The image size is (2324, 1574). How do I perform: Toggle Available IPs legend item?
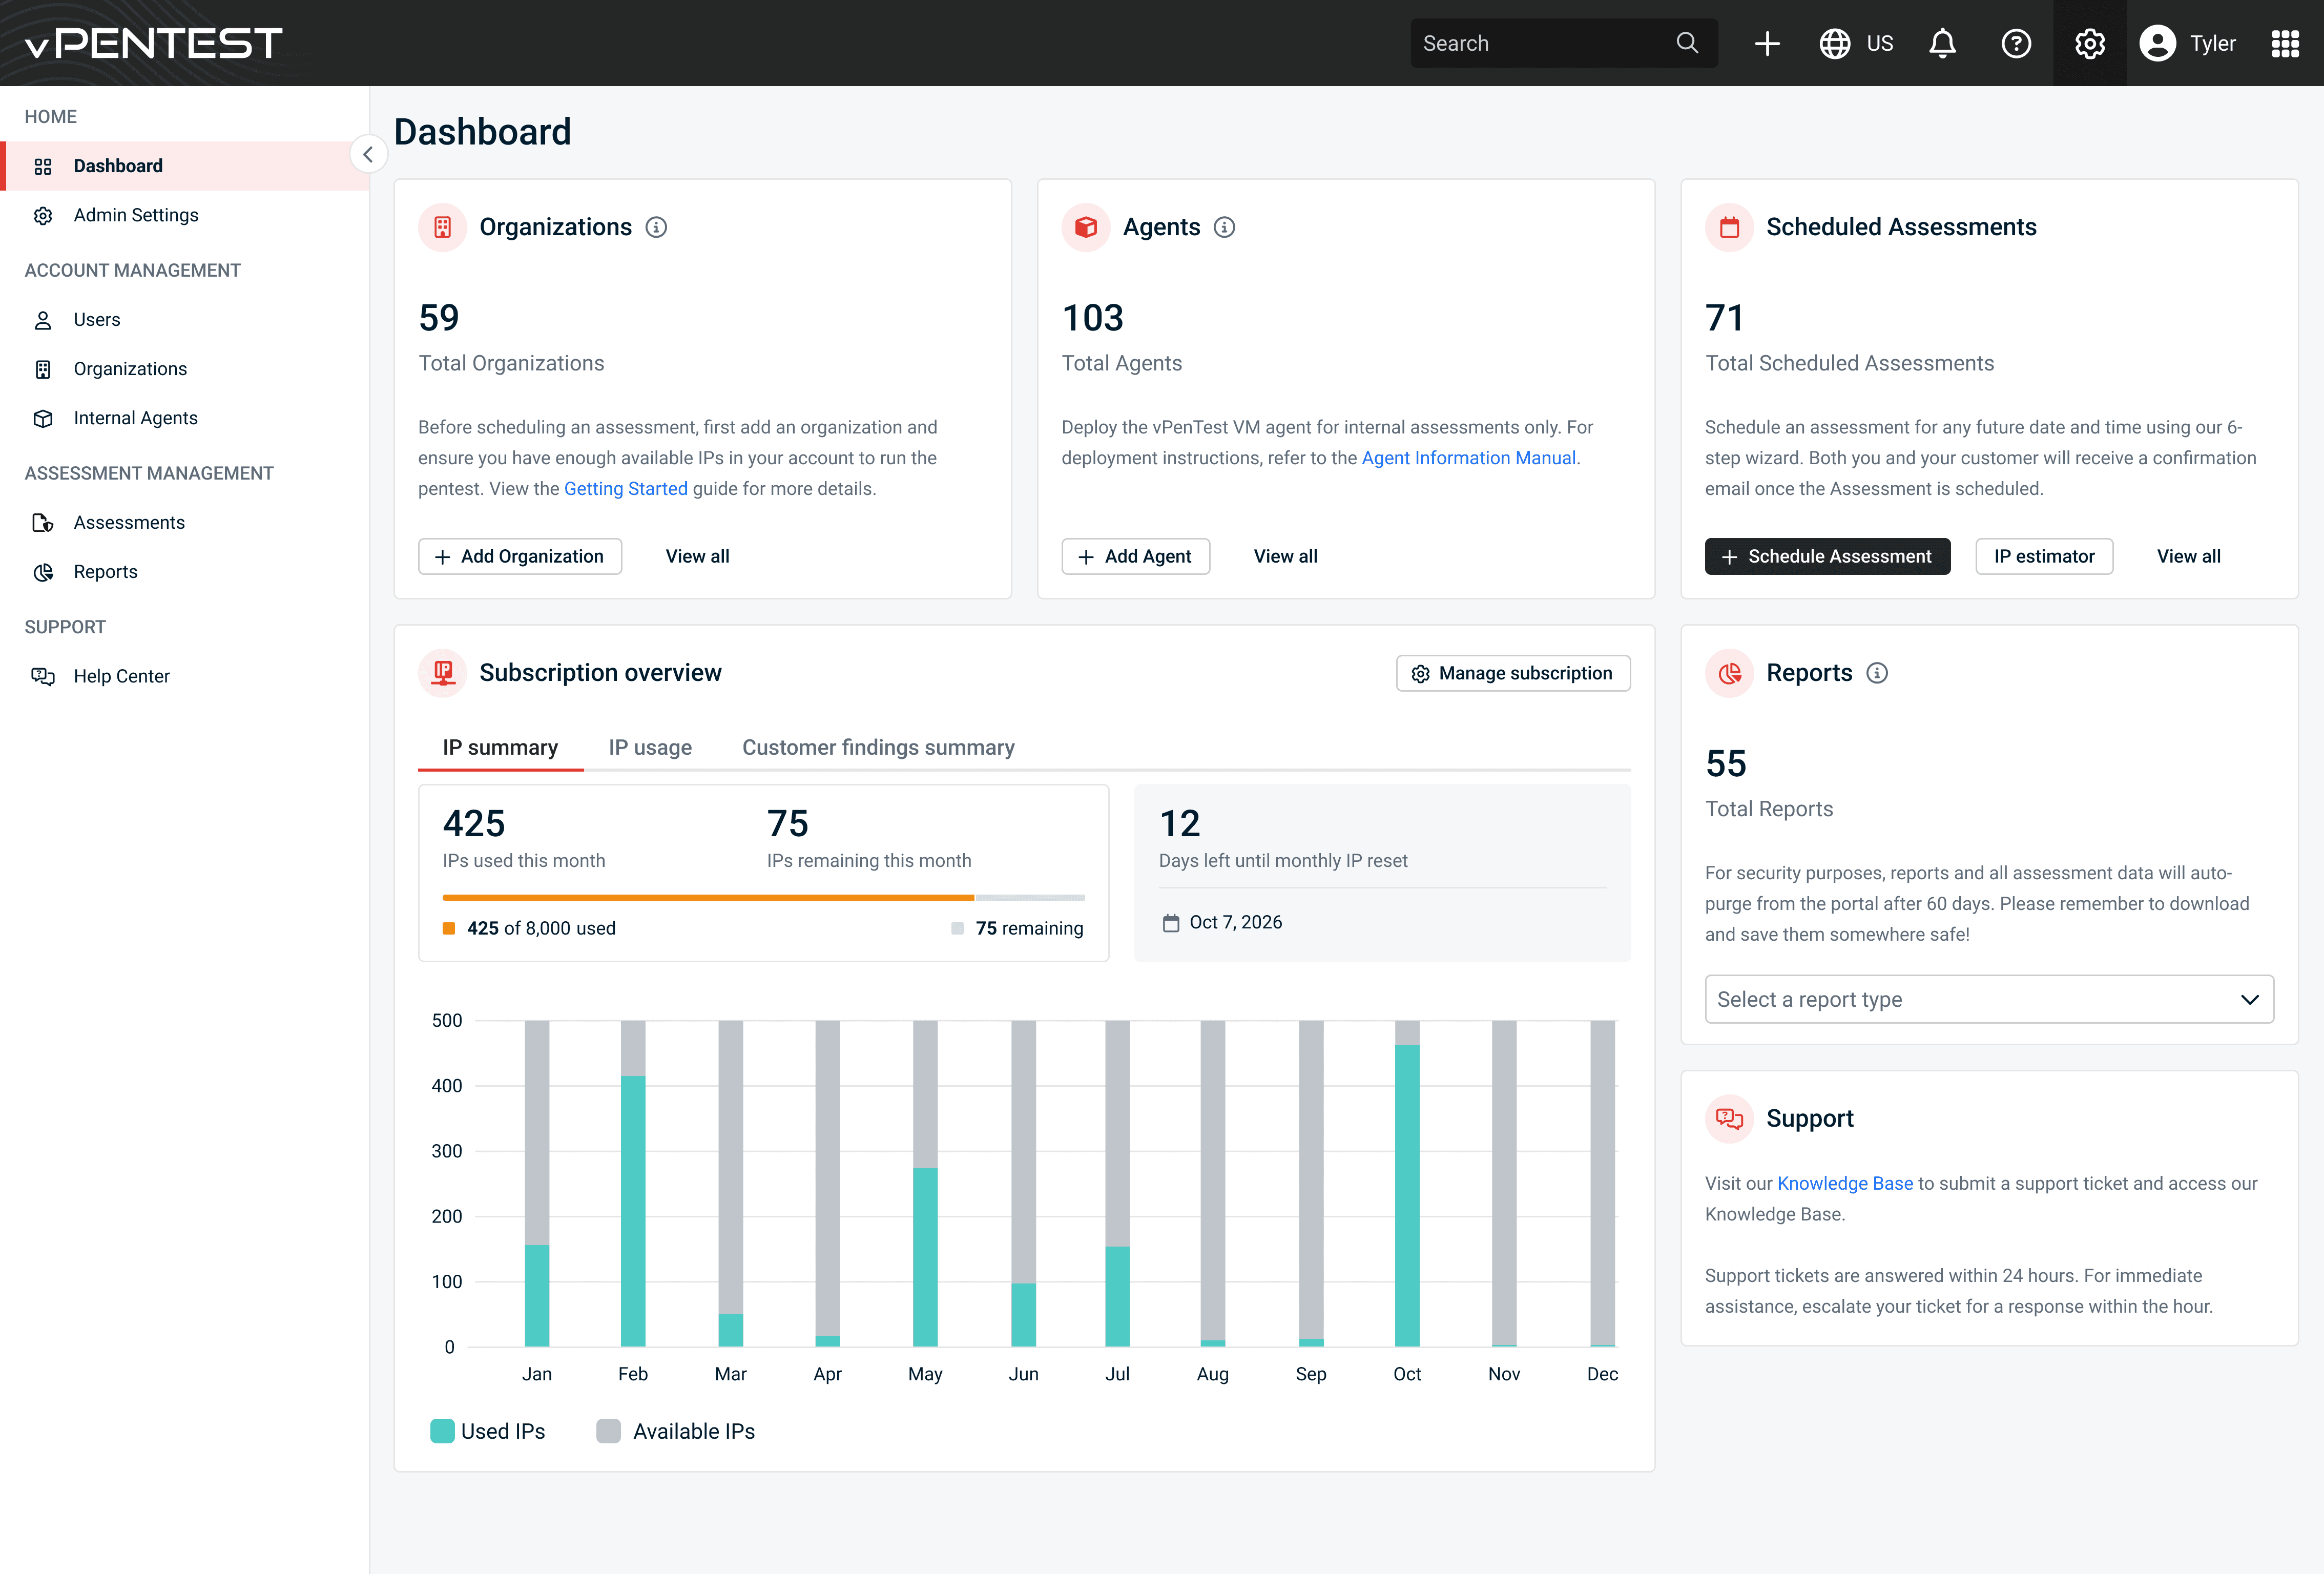pyautogui.click(x=676, y=1431)
